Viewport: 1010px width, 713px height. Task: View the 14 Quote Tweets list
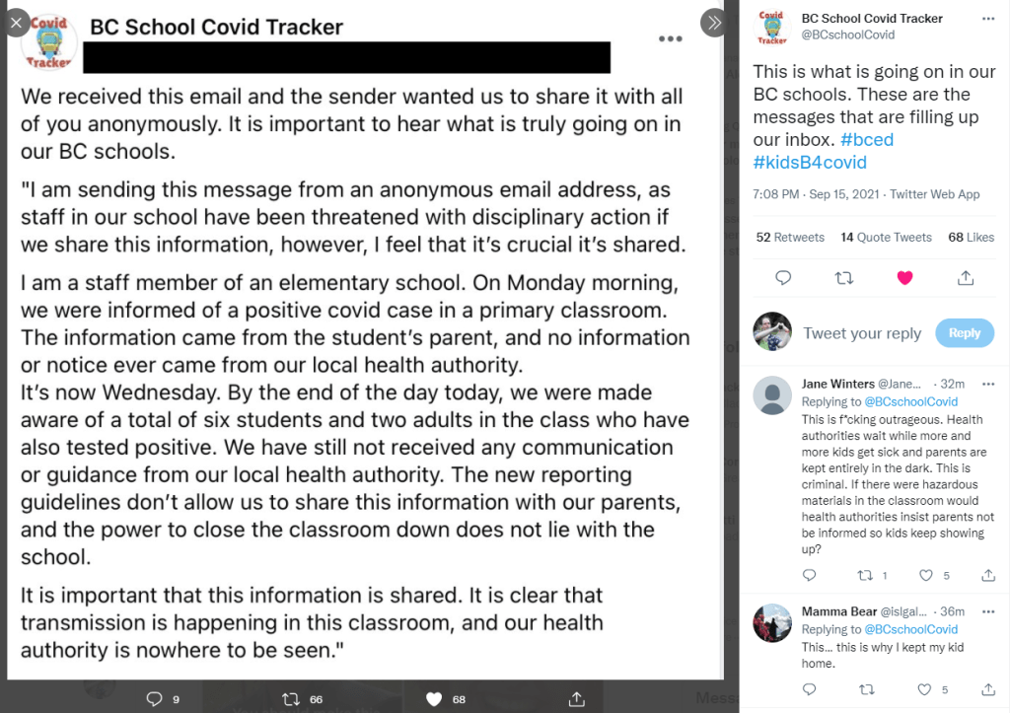pos(886,238)
